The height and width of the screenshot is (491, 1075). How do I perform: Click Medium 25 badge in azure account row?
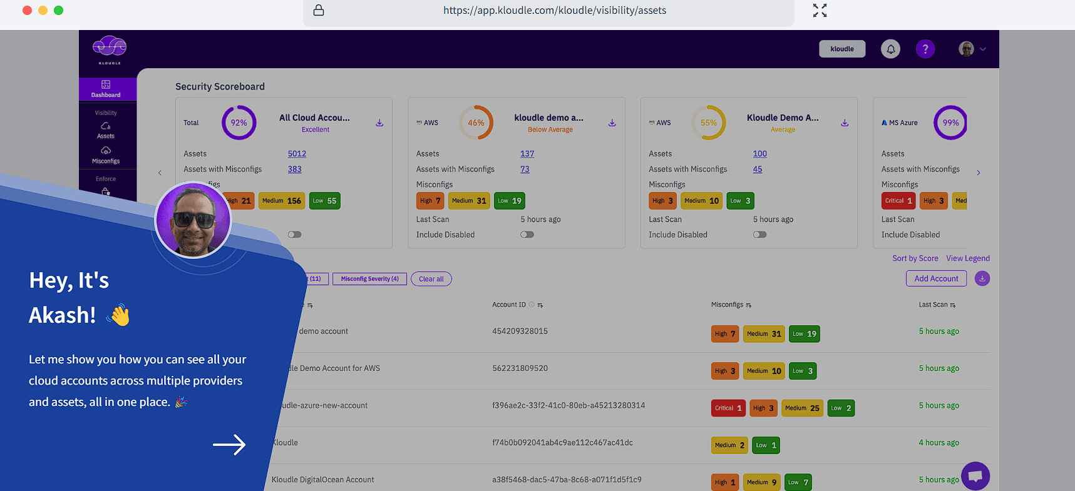(802, 408)
